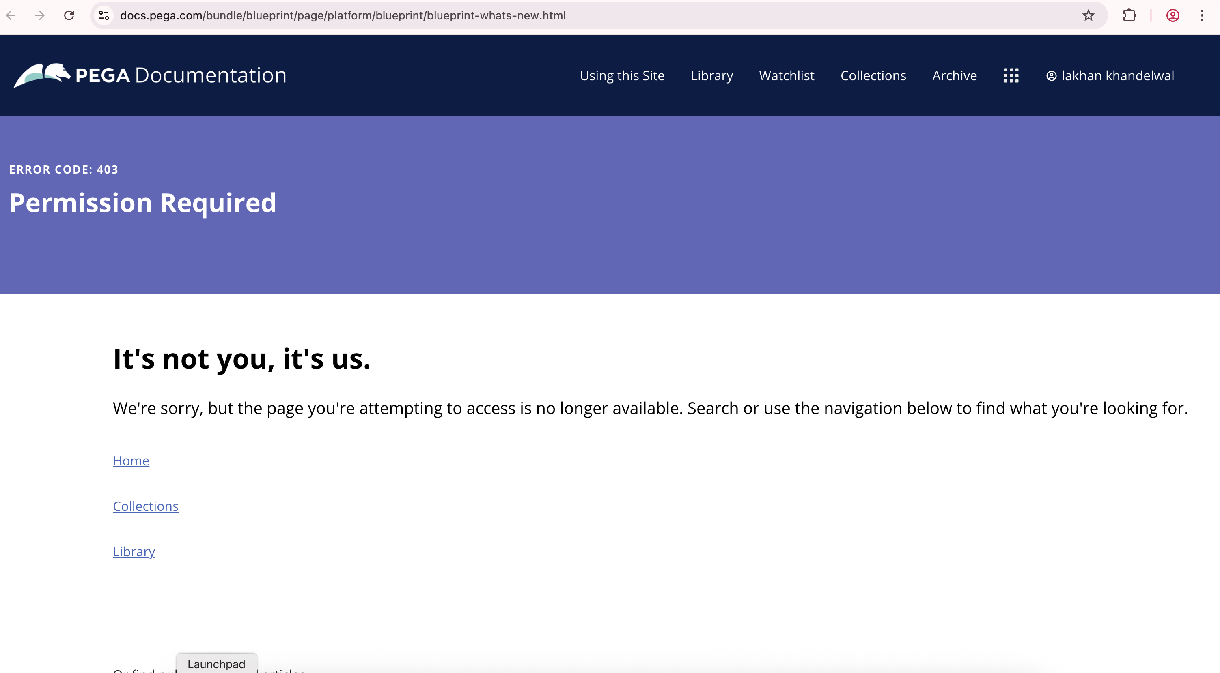
Task: Click the Library link in page body
Action: 134,551
